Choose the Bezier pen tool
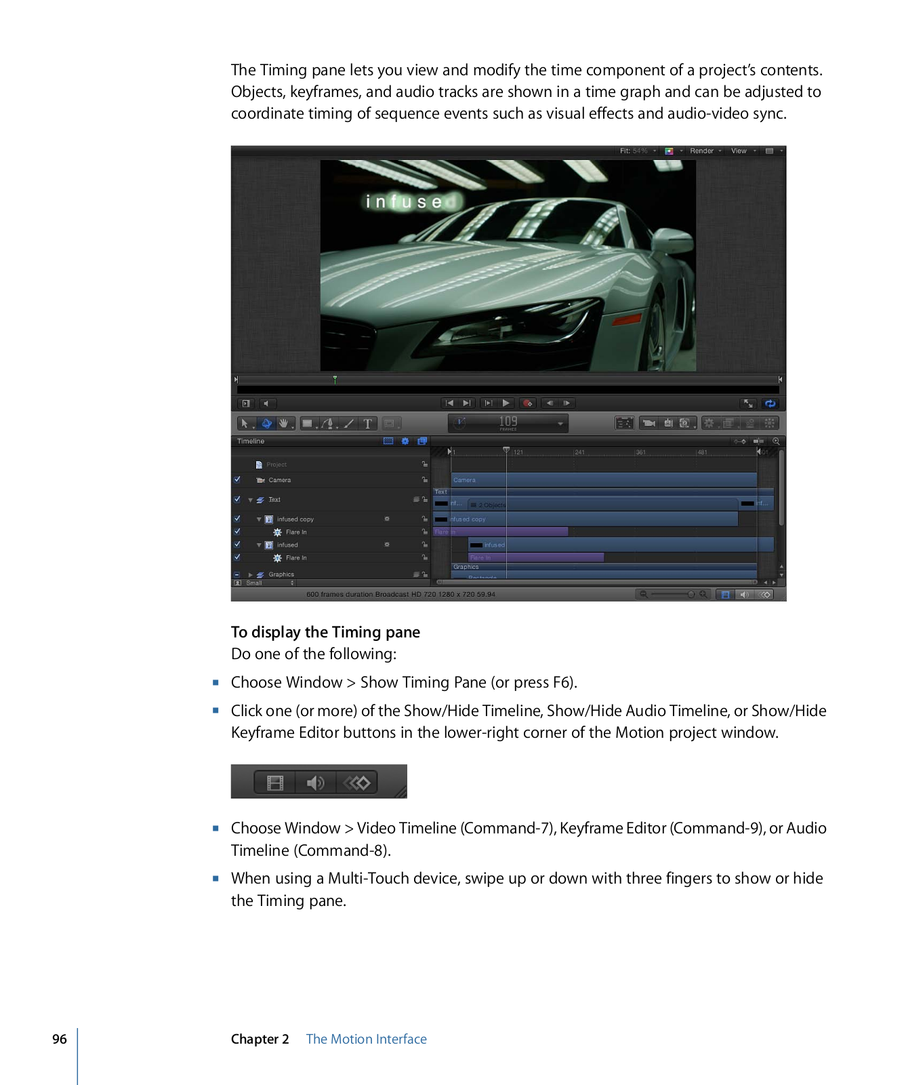 click(x=328, y=423)
